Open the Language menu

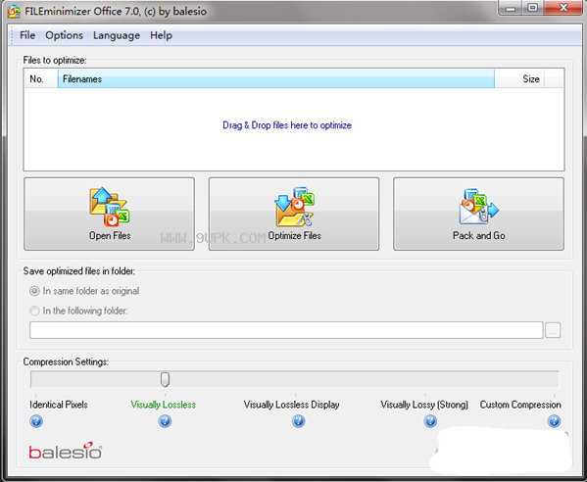117,35
